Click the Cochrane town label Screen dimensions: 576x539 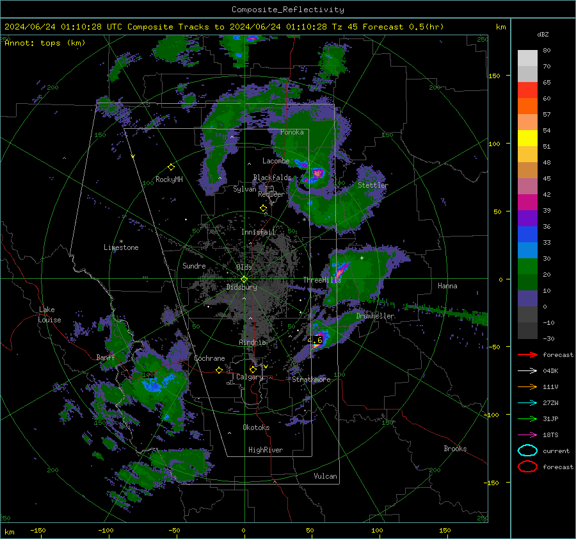pyautogui.click(x=209, y=358)
